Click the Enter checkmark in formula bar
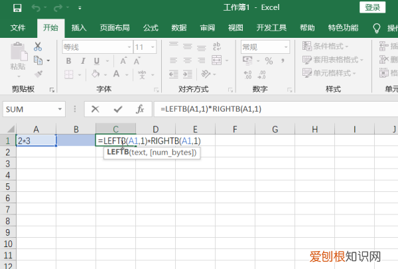Screen dimensions: 398x269 (118, 110)
